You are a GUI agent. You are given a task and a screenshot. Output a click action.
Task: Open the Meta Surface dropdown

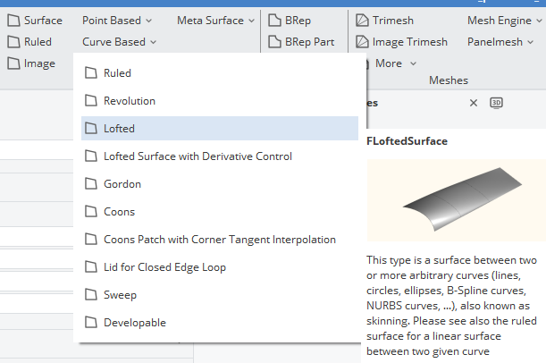pos(215,21)
